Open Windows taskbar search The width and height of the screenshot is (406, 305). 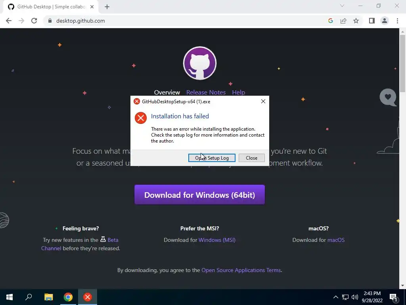click(29, 297)
